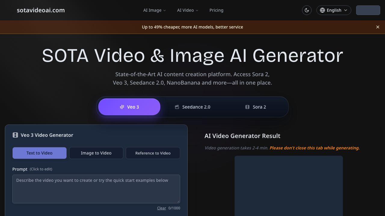This screenshot has width=385, height=216.
Task: Focus the prompt text area
Action: (96, 189)
